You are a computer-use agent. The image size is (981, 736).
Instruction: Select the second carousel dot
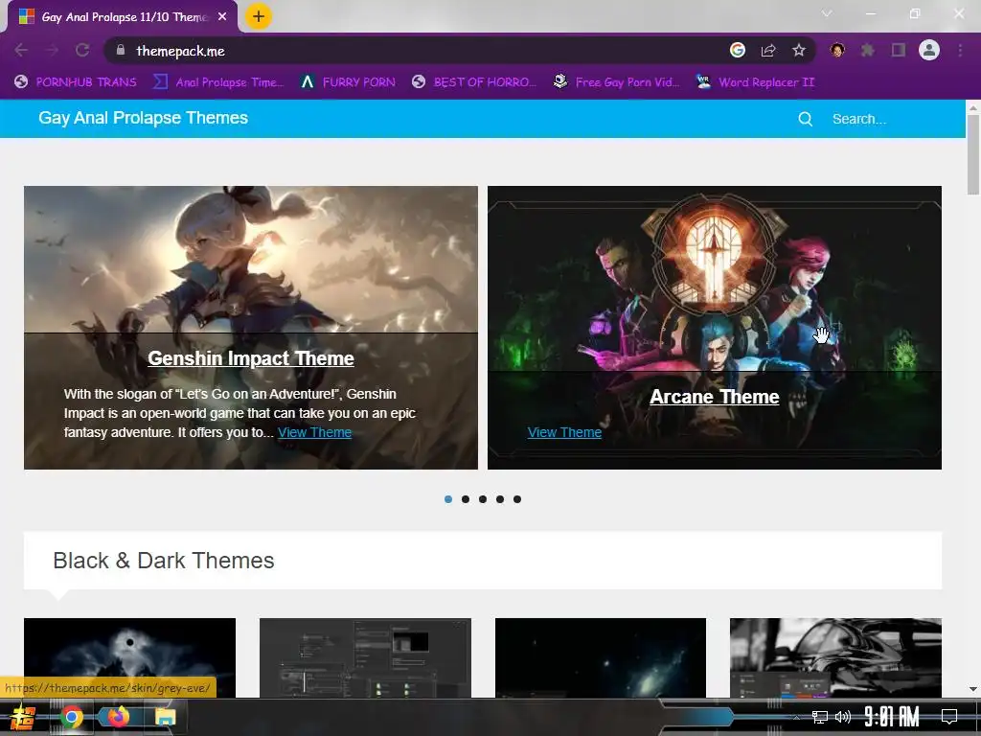point(466,499)
